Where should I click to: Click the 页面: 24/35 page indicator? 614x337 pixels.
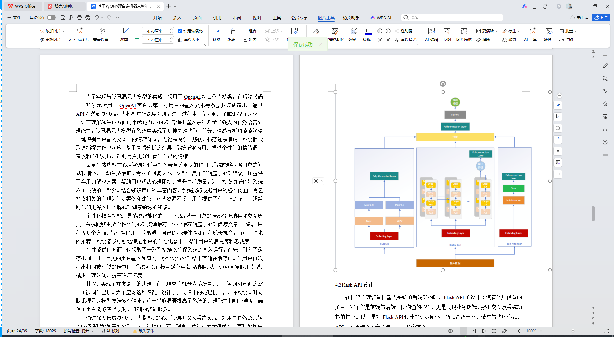coord(17,331)
